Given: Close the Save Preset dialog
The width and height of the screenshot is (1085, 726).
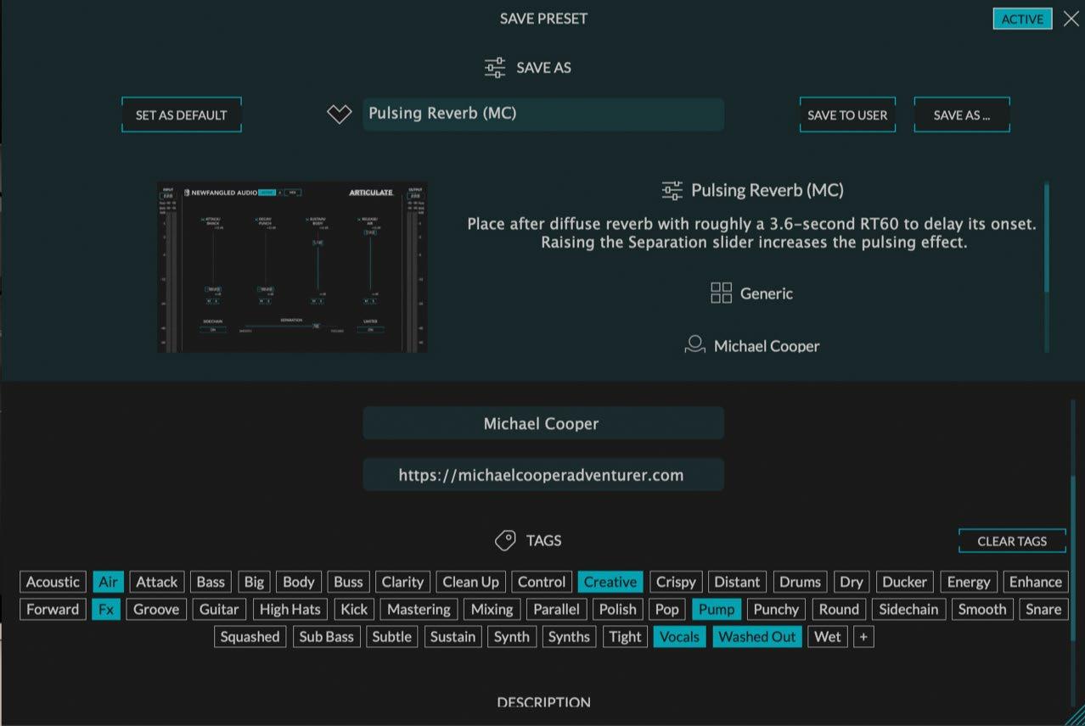Looking at the screenshot, I should point(1071,19).
